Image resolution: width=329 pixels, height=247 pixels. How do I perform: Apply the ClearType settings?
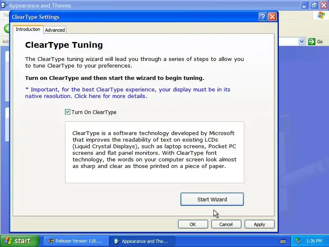[259, 224]
